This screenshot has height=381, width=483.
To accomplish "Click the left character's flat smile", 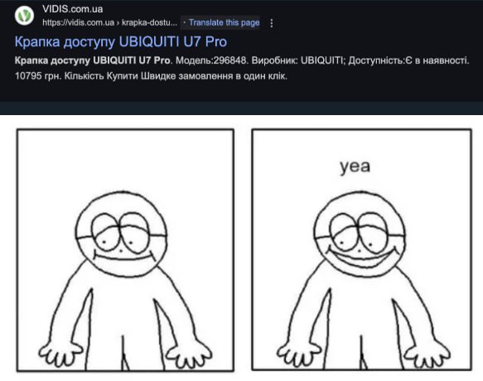I will pyautogui.click(x=124, y=255).
